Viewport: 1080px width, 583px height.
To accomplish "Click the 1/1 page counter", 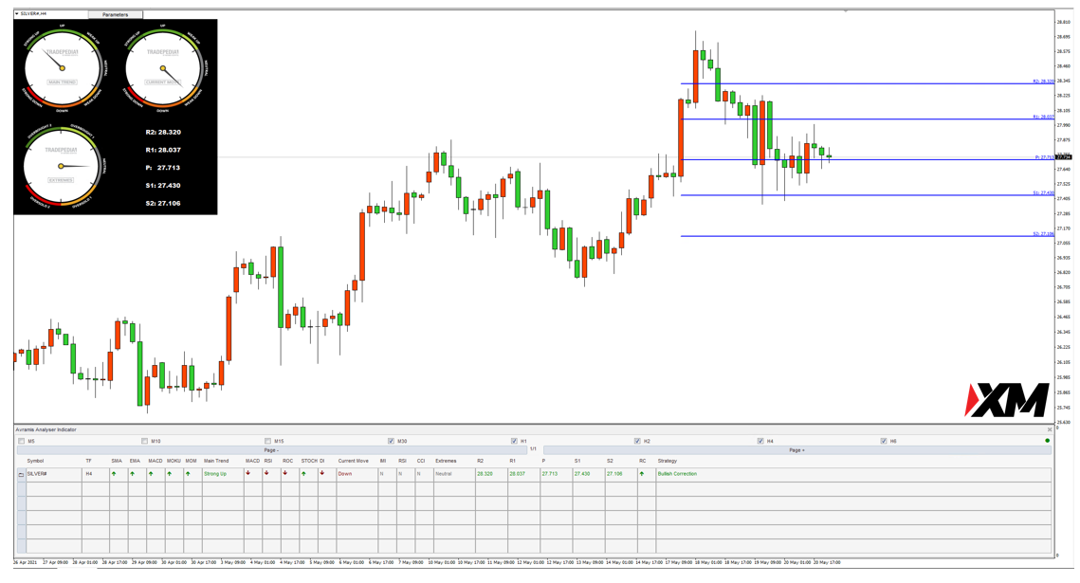I will pos(533,449).
